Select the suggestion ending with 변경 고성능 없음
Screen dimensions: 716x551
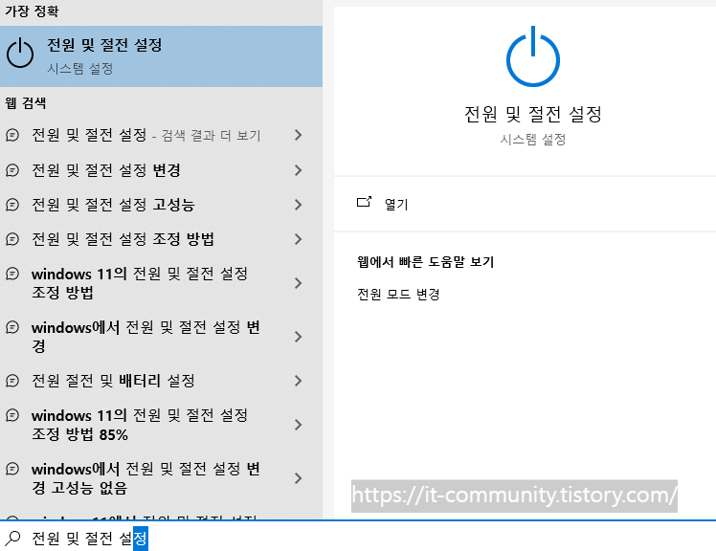161,478
